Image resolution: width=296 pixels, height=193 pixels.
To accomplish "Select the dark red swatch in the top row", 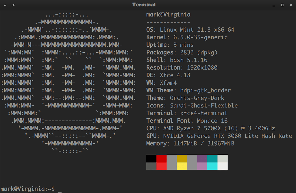I will [161, 159].
